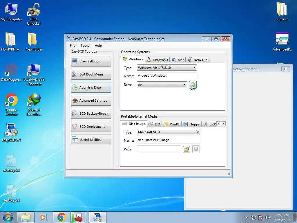The width and height of the screenshot is (297, 223).
Task: Open File Explorer from taskbar
Action: click(26, 217)
